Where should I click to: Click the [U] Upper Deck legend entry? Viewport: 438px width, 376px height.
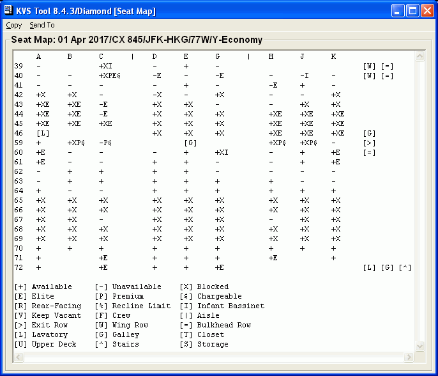pyautogui.click(x=45, y=344)
